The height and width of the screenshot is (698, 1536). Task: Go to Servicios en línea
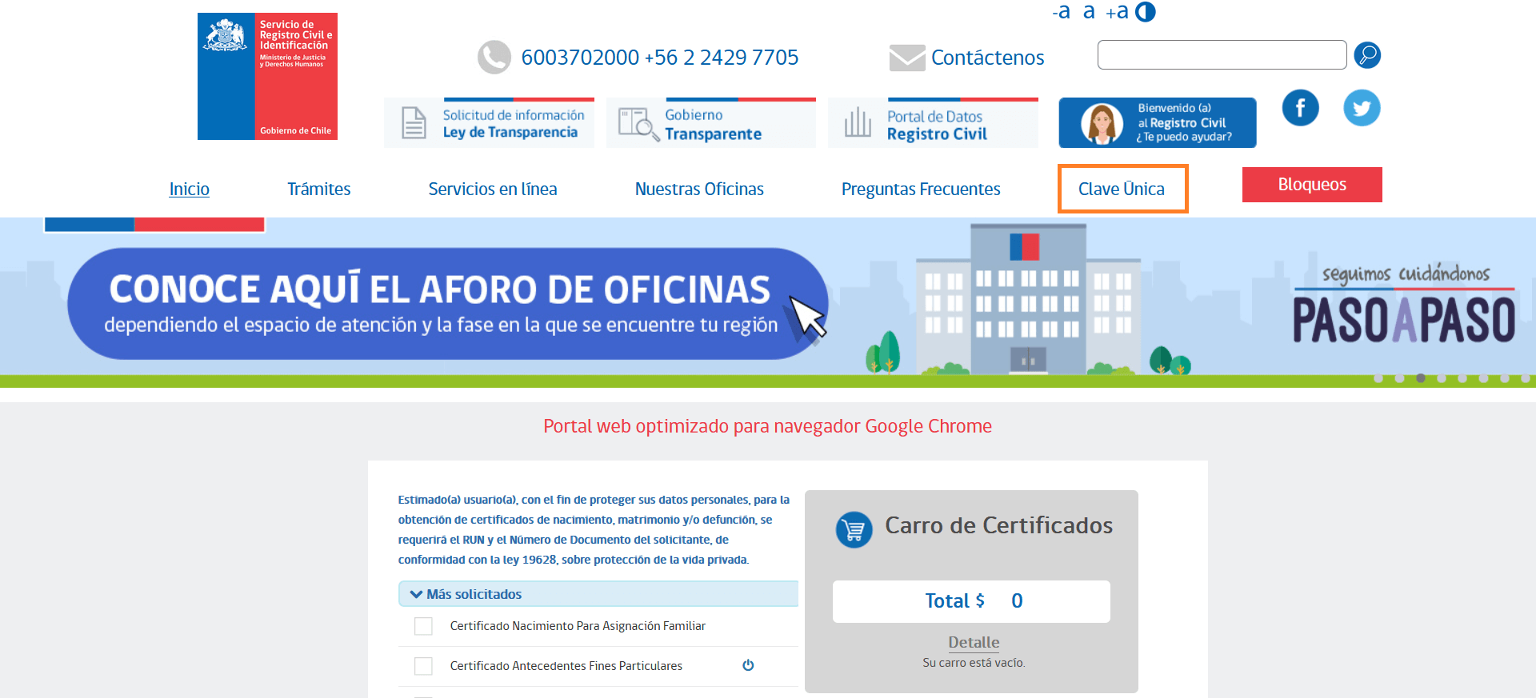click(x=492, y=189)
